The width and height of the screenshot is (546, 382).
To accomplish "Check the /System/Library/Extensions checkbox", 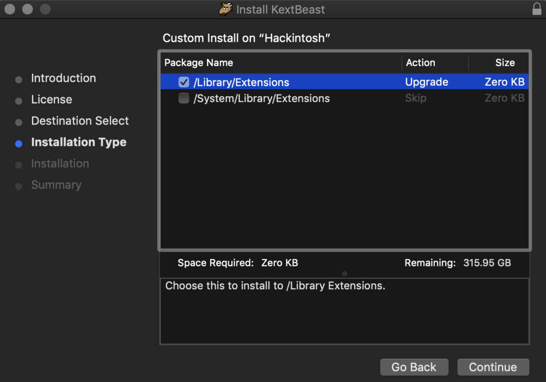I will point(184,98).
